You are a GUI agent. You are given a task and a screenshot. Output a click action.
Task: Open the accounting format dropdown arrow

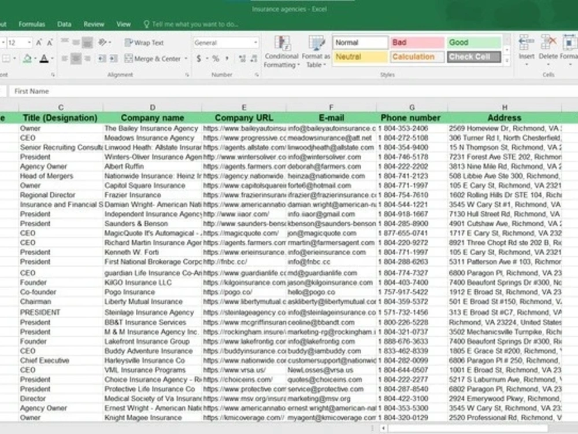click(207, 58)
